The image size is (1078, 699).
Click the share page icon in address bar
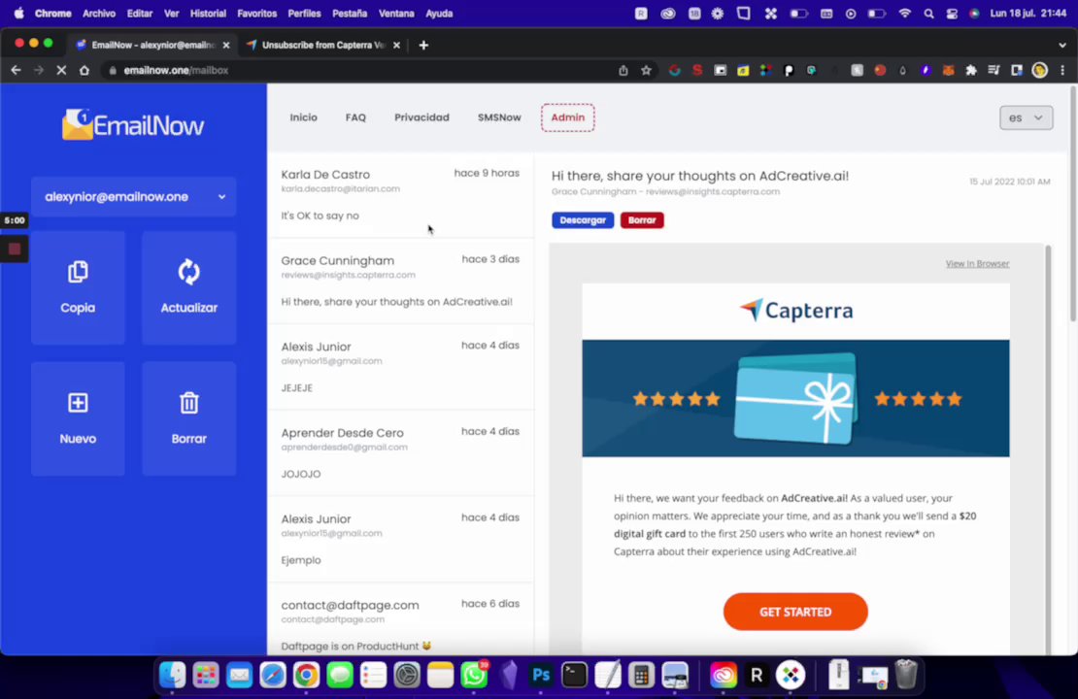623,70
